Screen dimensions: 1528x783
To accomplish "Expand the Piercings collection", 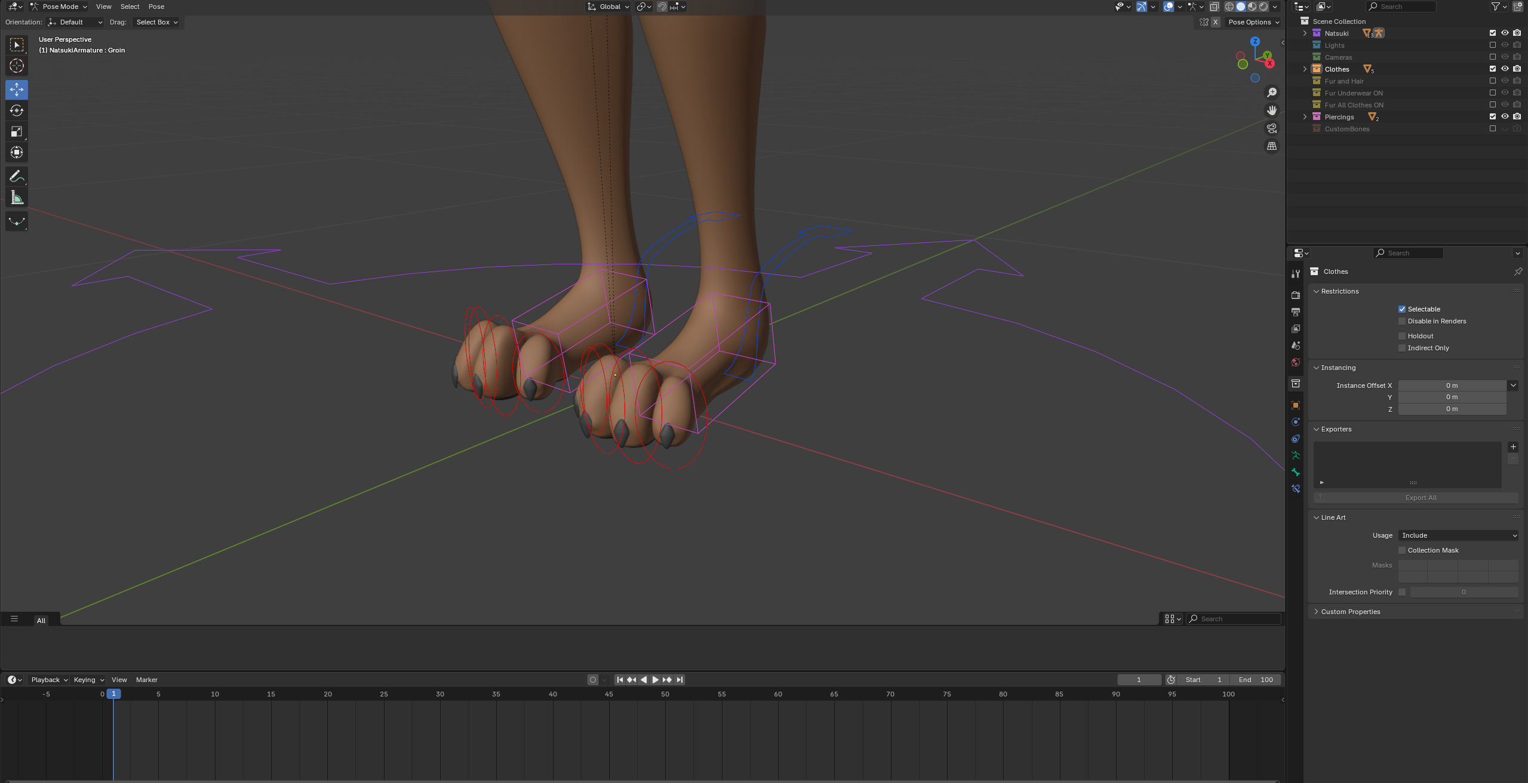I will coord(1305,117).
